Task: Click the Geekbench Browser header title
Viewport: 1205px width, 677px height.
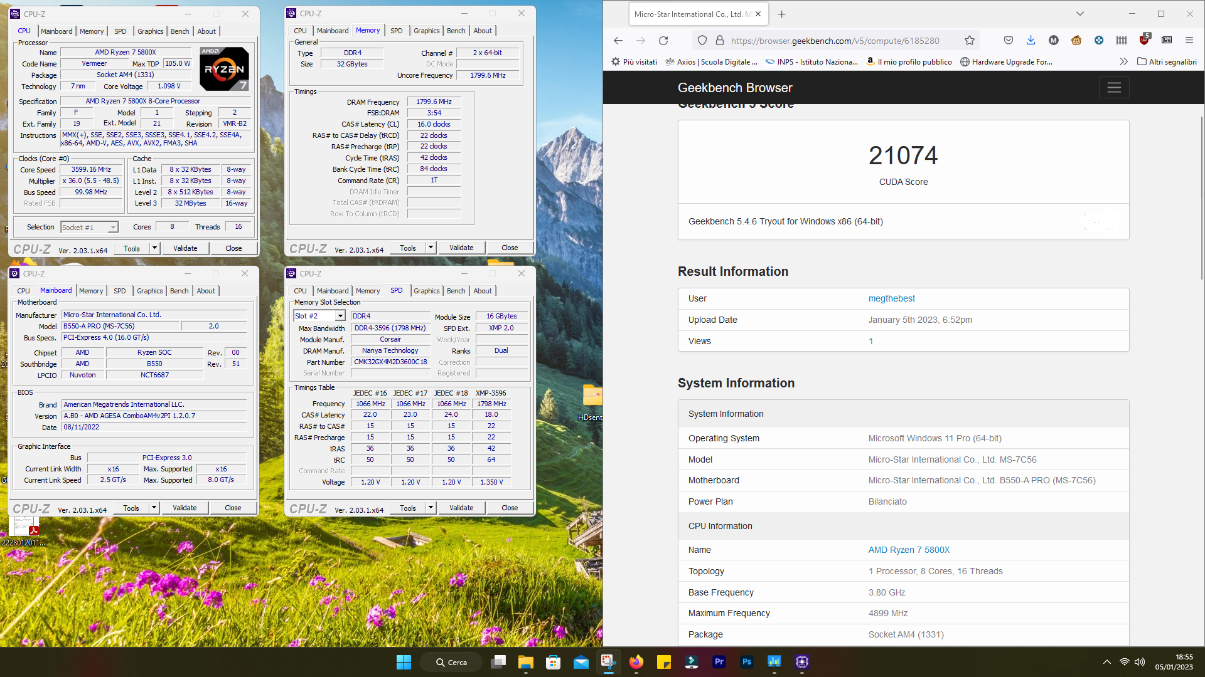Action: (735, 88)
